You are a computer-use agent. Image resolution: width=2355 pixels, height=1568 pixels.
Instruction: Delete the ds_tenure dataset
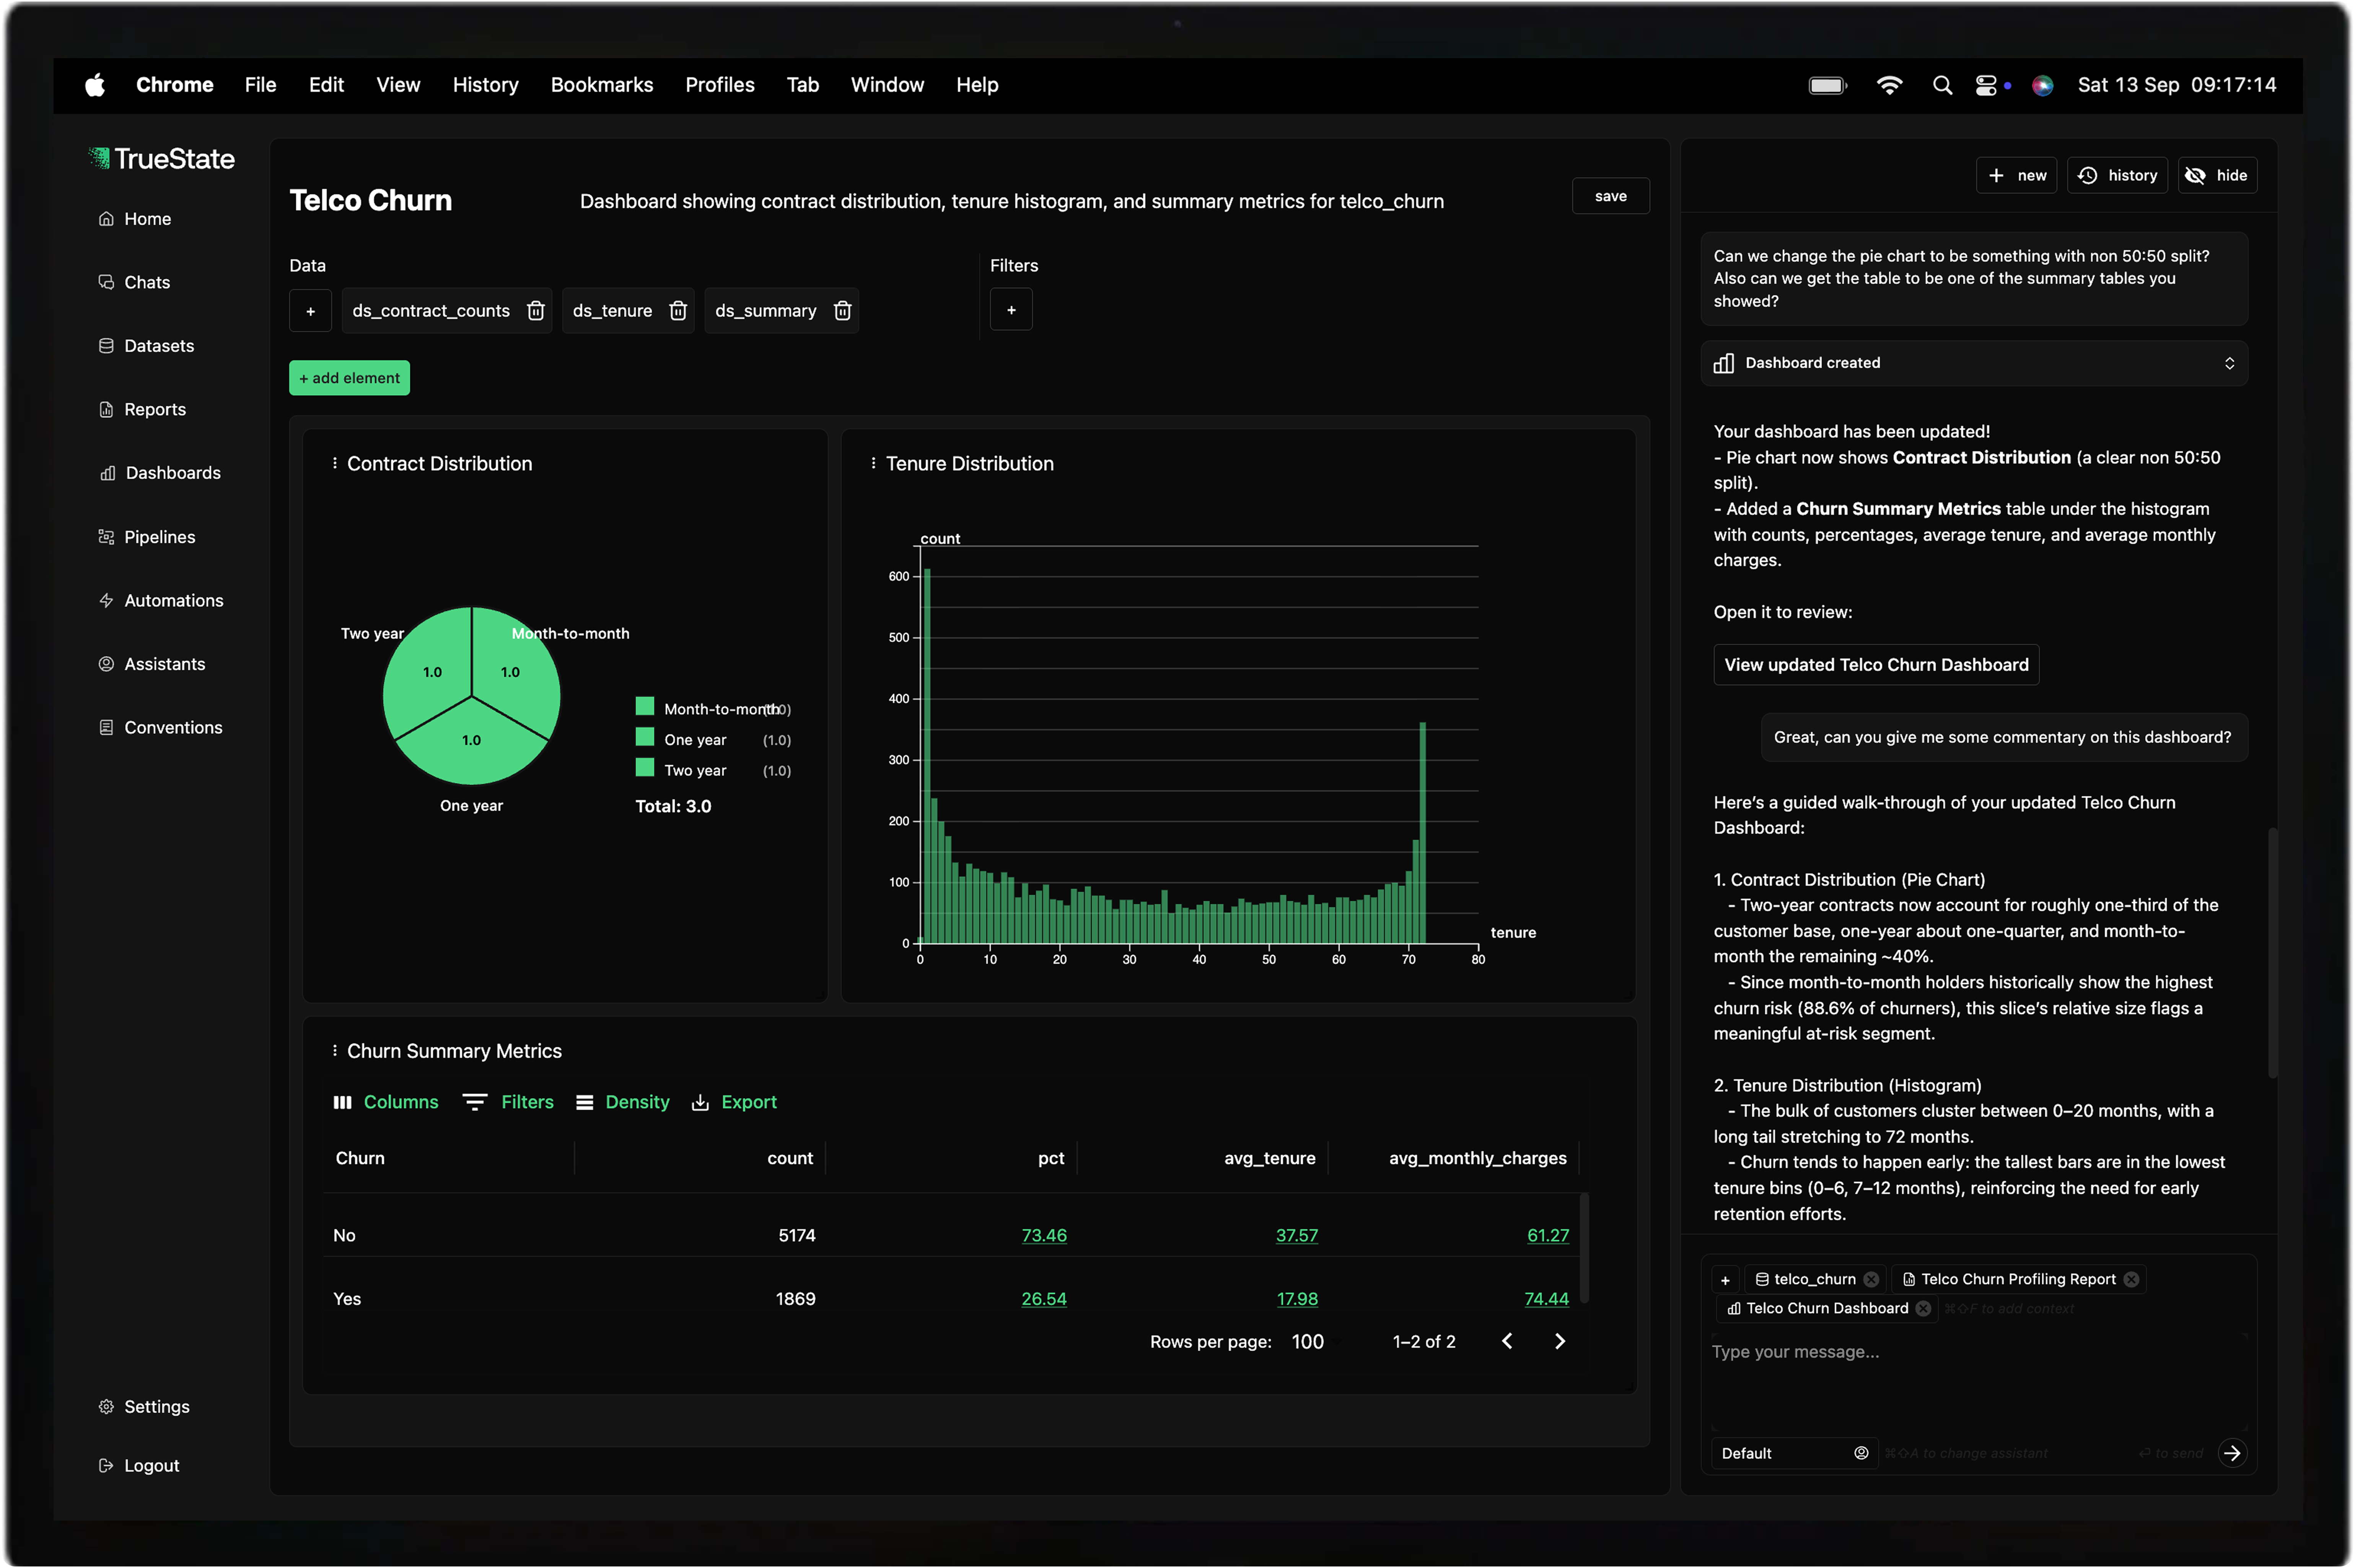(x=678, y=311)
